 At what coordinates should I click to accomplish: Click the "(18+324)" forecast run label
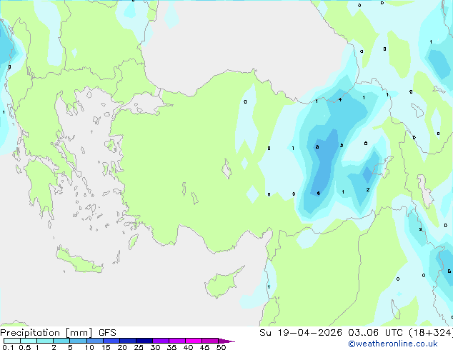click(x=430, y=333)
